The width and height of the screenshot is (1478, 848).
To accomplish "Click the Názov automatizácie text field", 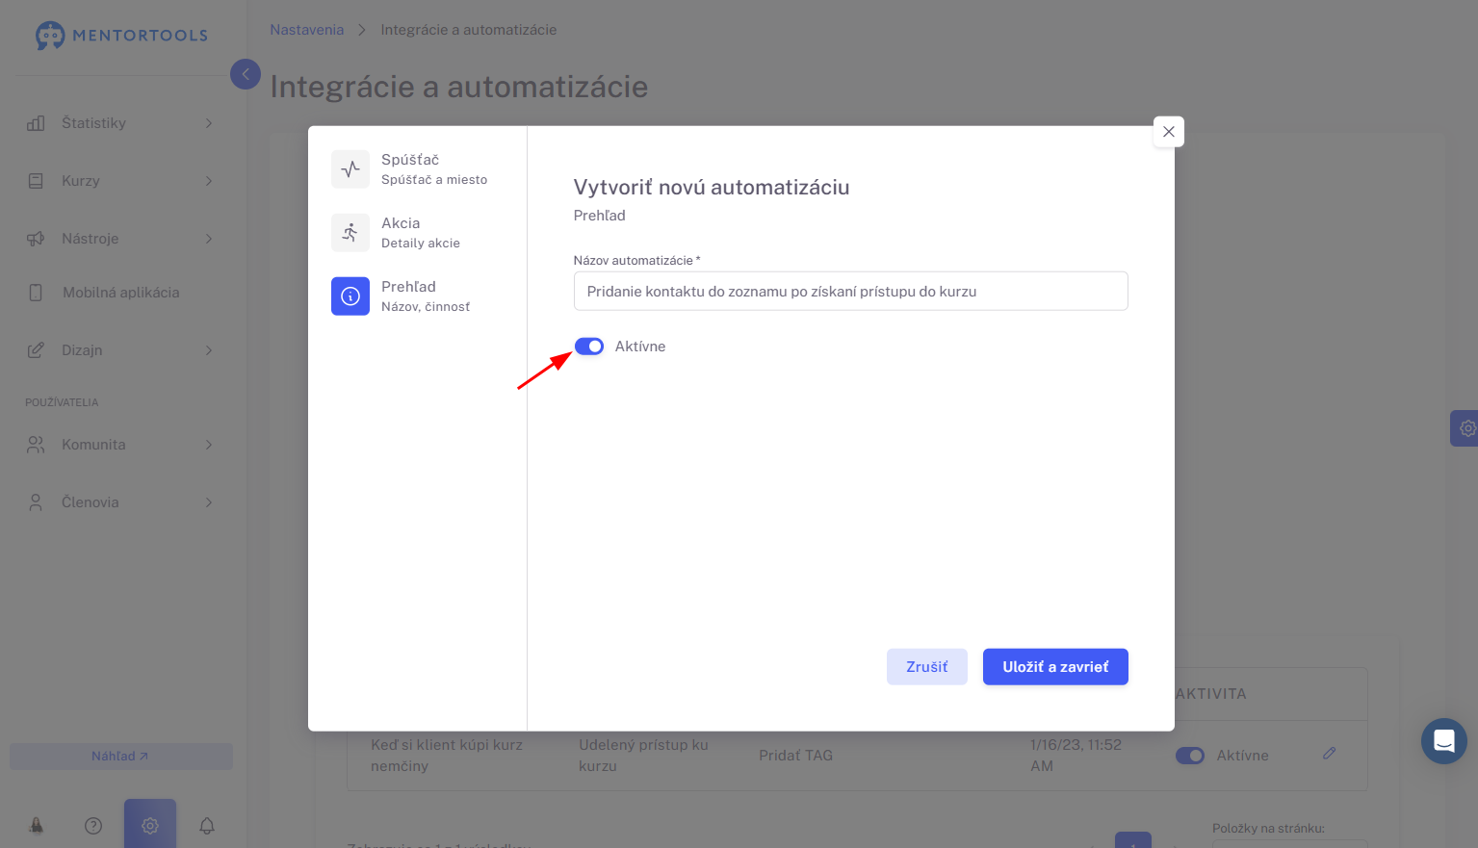I will pyautogui.click(x=851, y=291).
